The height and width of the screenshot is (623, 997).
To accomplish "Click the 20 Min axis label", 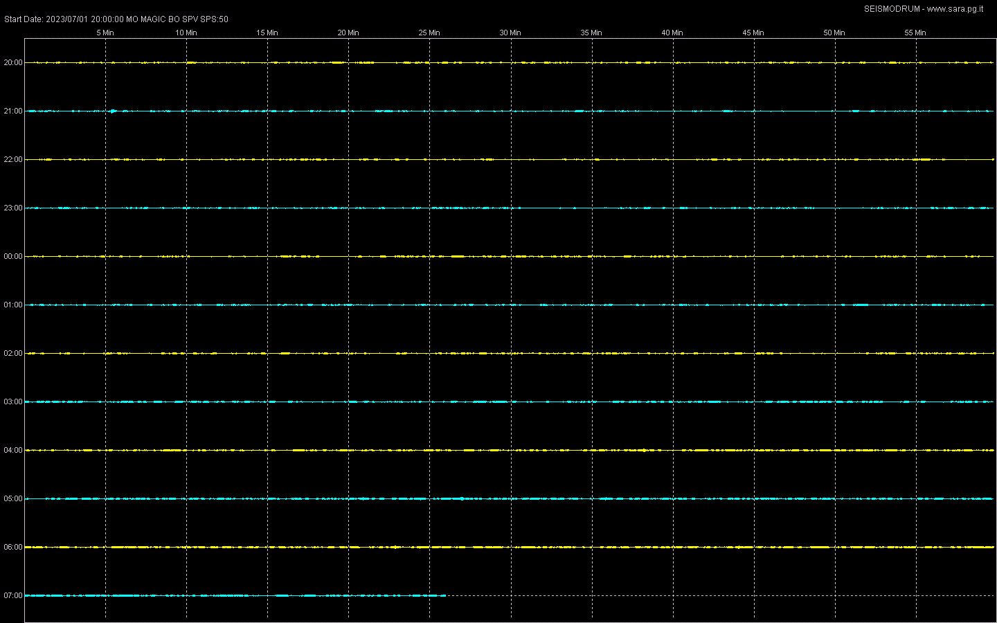I will coord(348,33).
